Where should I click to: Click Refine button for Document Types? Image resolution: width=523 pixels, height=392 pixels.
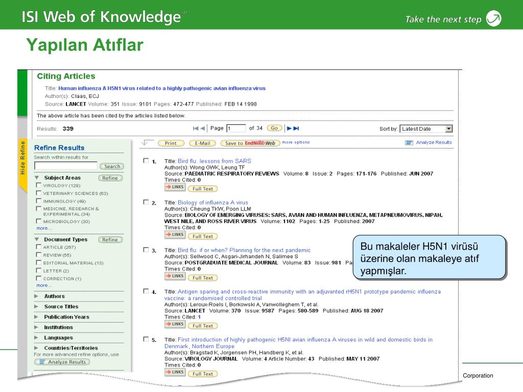pos(110,240)
